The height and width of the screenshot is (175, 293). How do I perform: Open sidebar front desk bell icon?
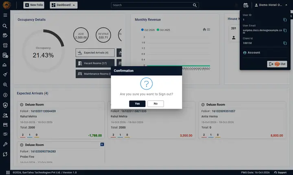click(x=4, y=65)
